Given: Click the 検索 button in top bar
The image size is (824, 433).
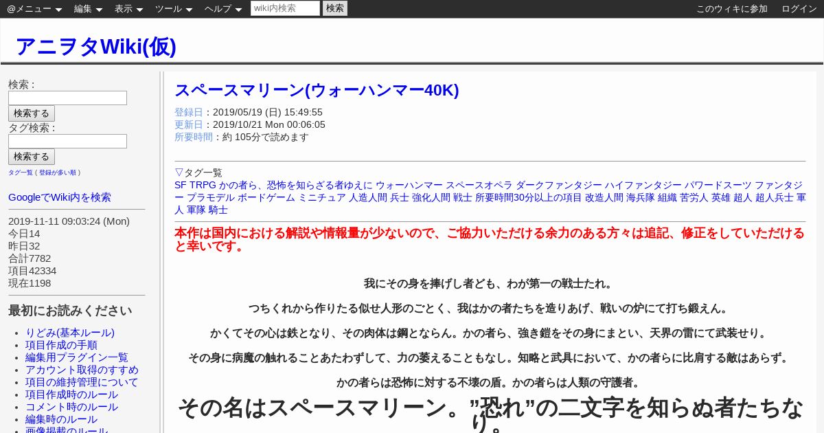Looking at the screenshot, I should point(335,8).
